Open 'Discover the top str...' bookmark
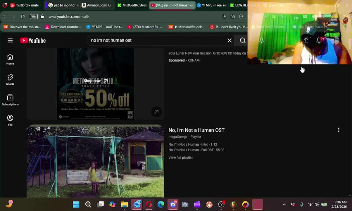 pos(22,27)
